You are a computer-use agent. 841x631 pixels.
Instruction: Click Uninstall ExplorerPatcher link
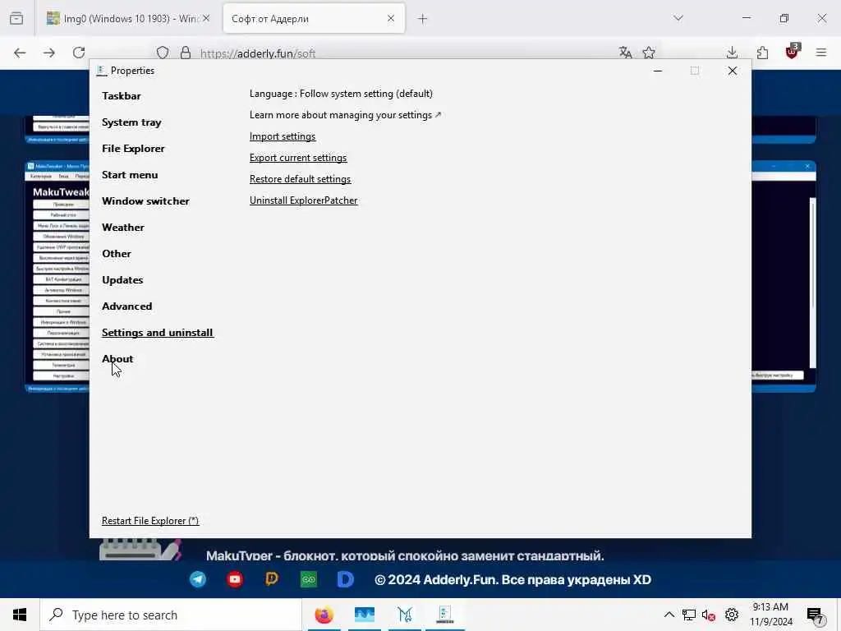303,200
